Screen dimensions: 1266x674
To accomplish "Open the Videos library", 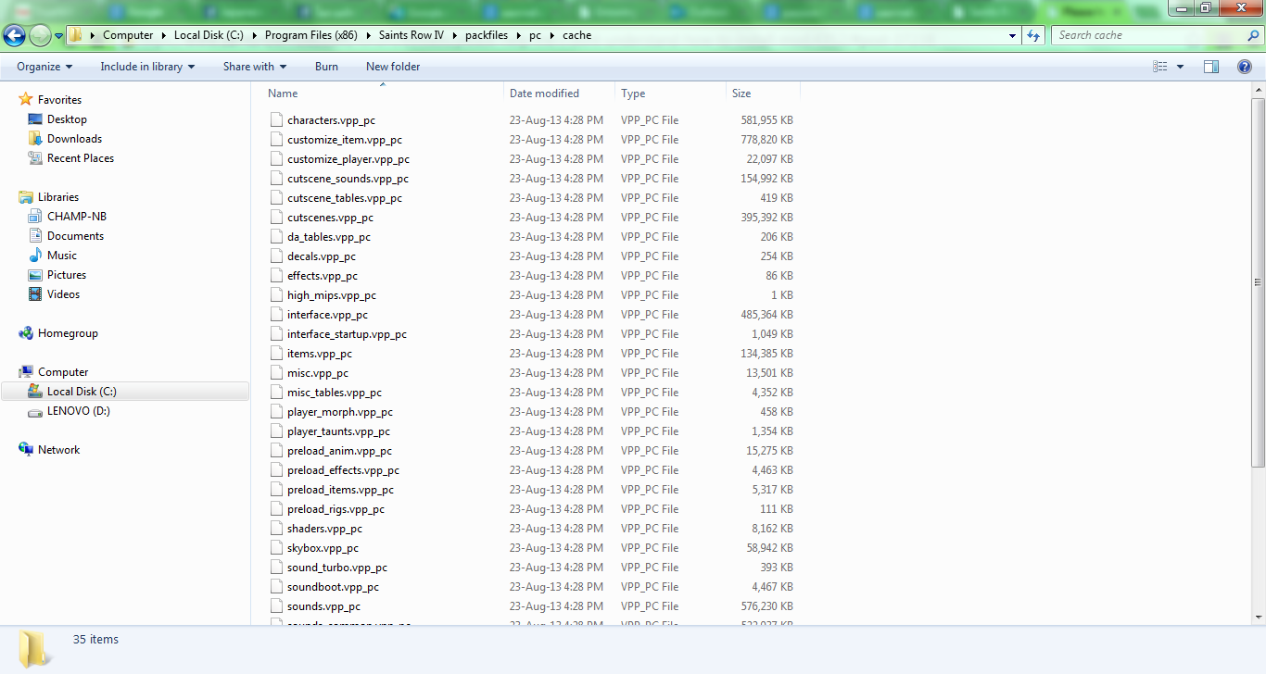I will click(x=63, y=294).
